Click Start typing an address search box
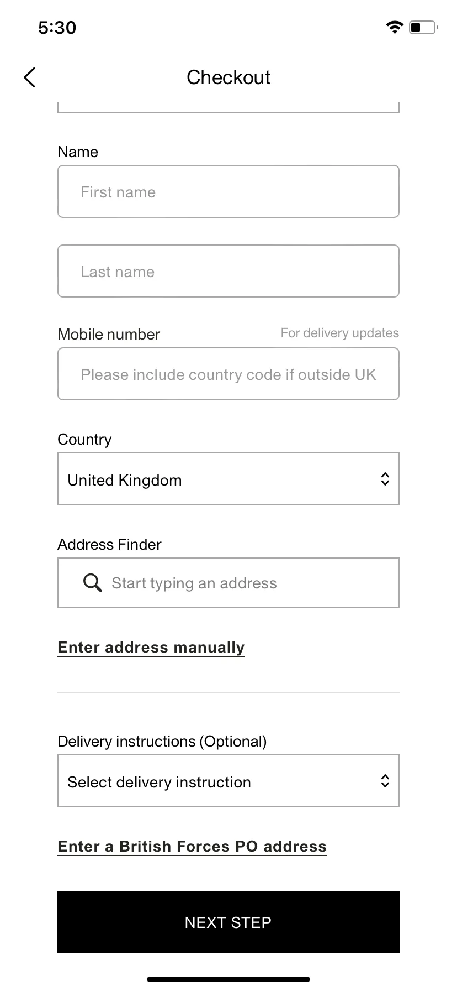Viewport: 457px width, 991px height. click(x=228, y=583)
